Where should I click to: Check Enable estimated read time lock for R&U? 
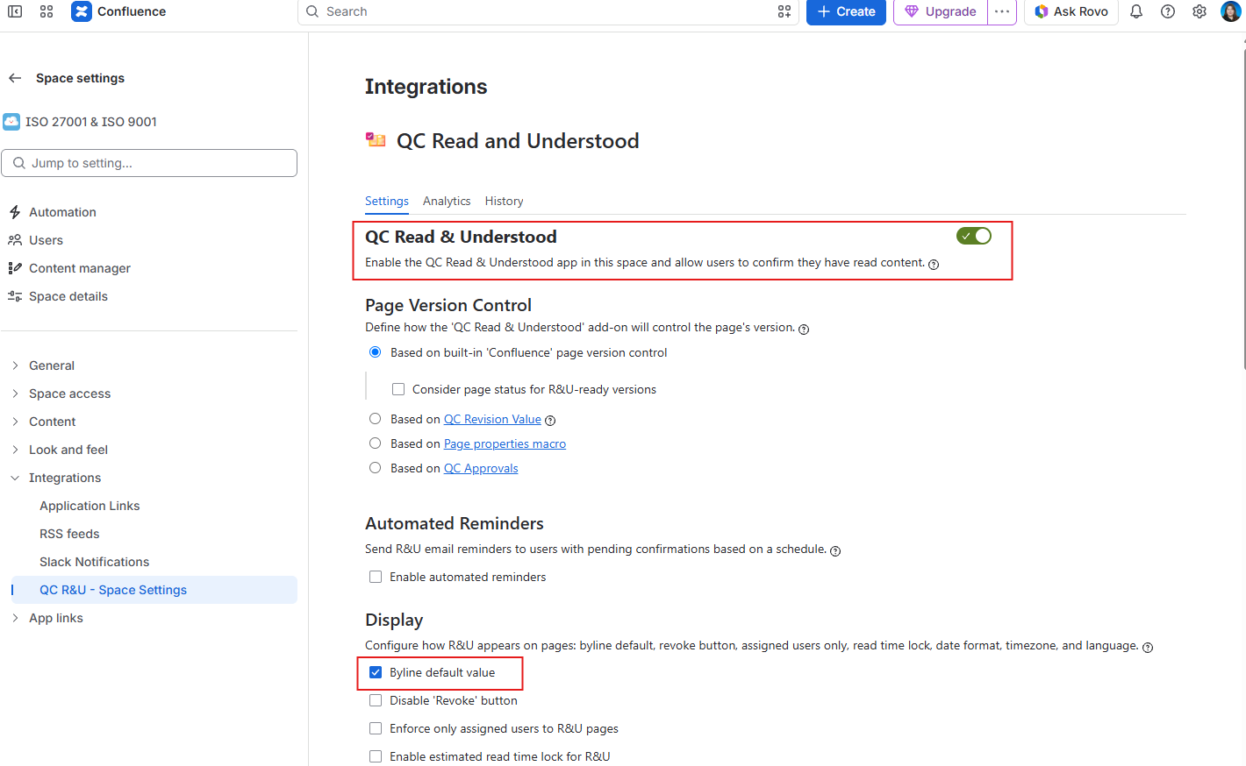tap(376, 756)
